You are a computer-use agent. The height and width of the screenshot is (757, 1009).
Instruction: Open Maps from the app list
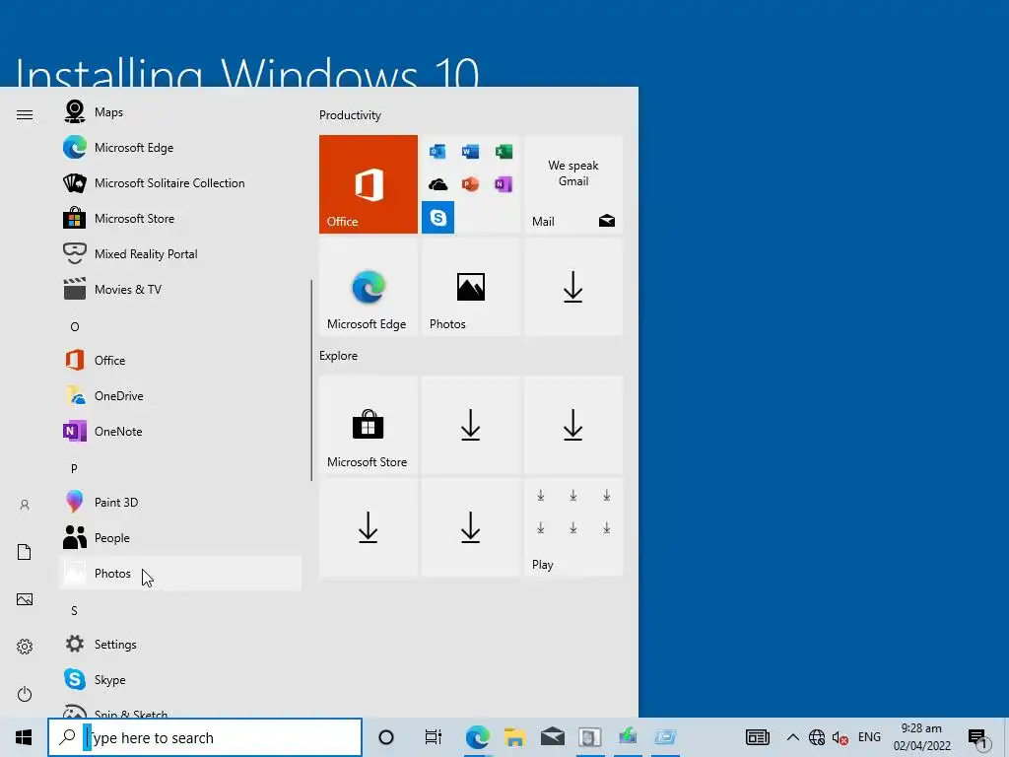[x=180, y=112]
